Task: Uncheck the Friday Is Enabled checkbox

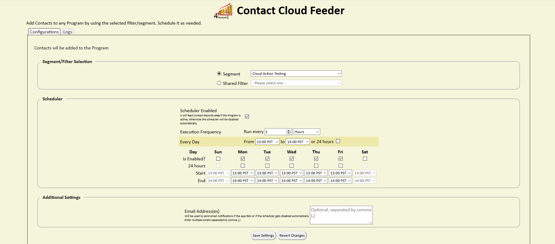Action: tap(341, 159)
